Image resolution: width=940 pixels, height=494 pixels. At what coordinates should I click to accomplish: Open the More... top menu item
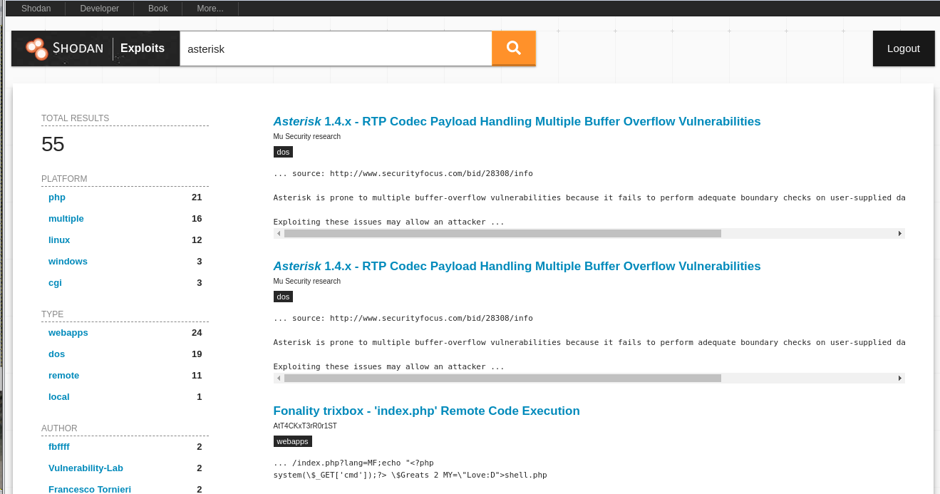point(210,9)
